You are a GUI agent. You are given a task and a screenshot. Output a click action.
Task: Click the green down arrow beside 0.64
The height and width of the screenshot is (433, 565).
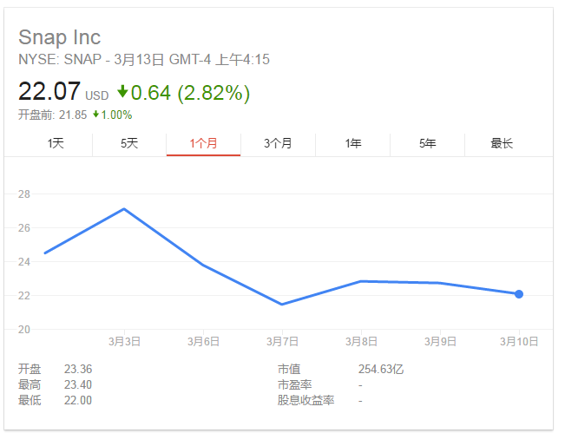pos(122,91)
